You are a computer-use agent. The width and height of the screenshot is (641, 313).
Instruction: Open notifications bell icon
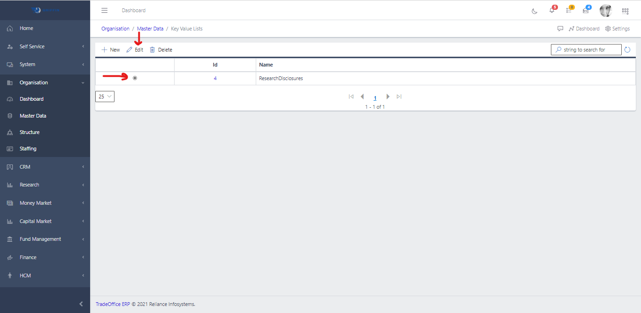tap(552, 10)
